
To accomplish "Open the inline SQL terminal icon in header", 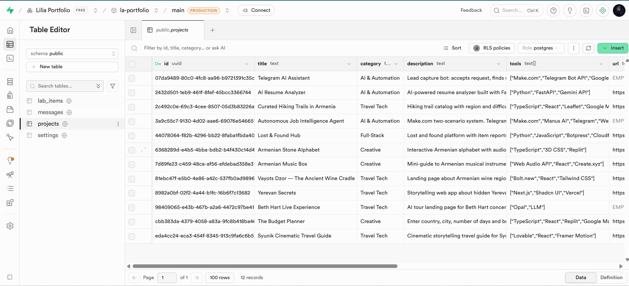I will tap(586, 10).
